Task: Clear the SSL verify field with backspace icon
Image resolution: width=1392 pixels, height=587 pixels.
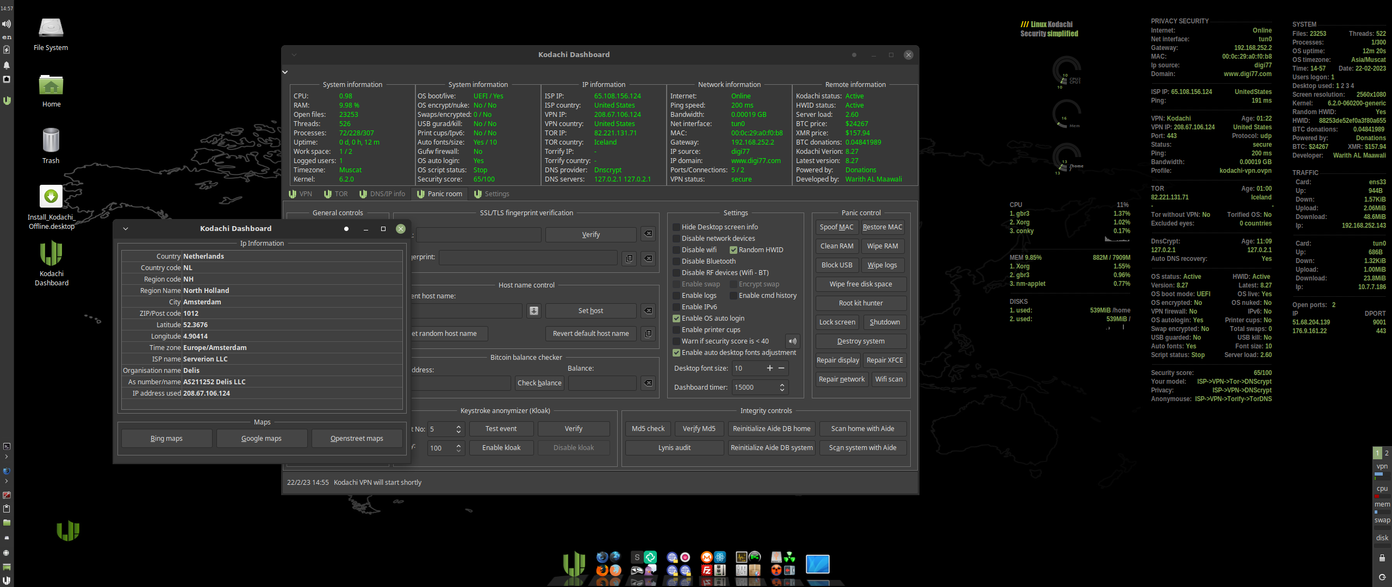Action: pyautogui.click(x=648, y=234)
